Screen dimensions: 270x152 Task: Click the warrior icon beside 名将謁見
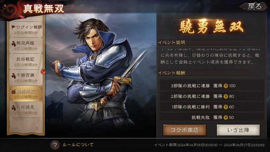[13, 108]
